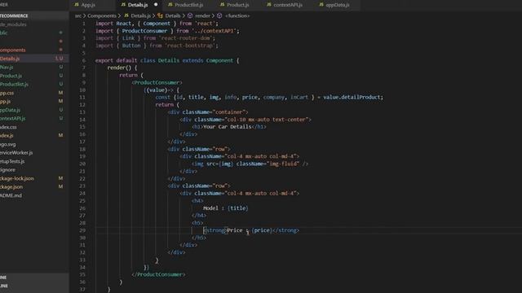Click the JS icon on contextAPI.js tab
The height and width of the screenshot is (293, 522).
tap(268, 5)
